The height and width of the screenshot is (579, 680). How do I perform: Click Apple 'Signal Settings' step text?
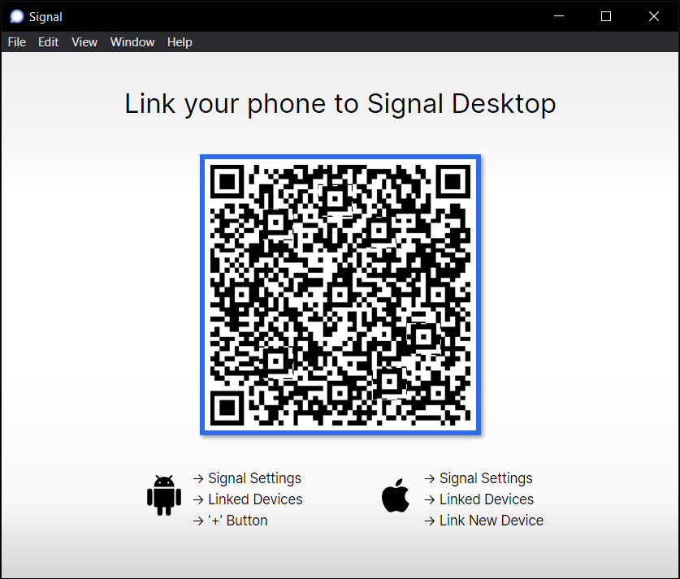click(486, 478)
